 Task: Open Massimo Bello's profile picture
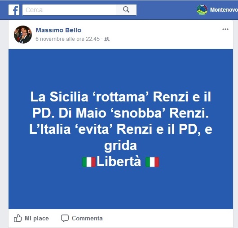[x=23, y=35]
